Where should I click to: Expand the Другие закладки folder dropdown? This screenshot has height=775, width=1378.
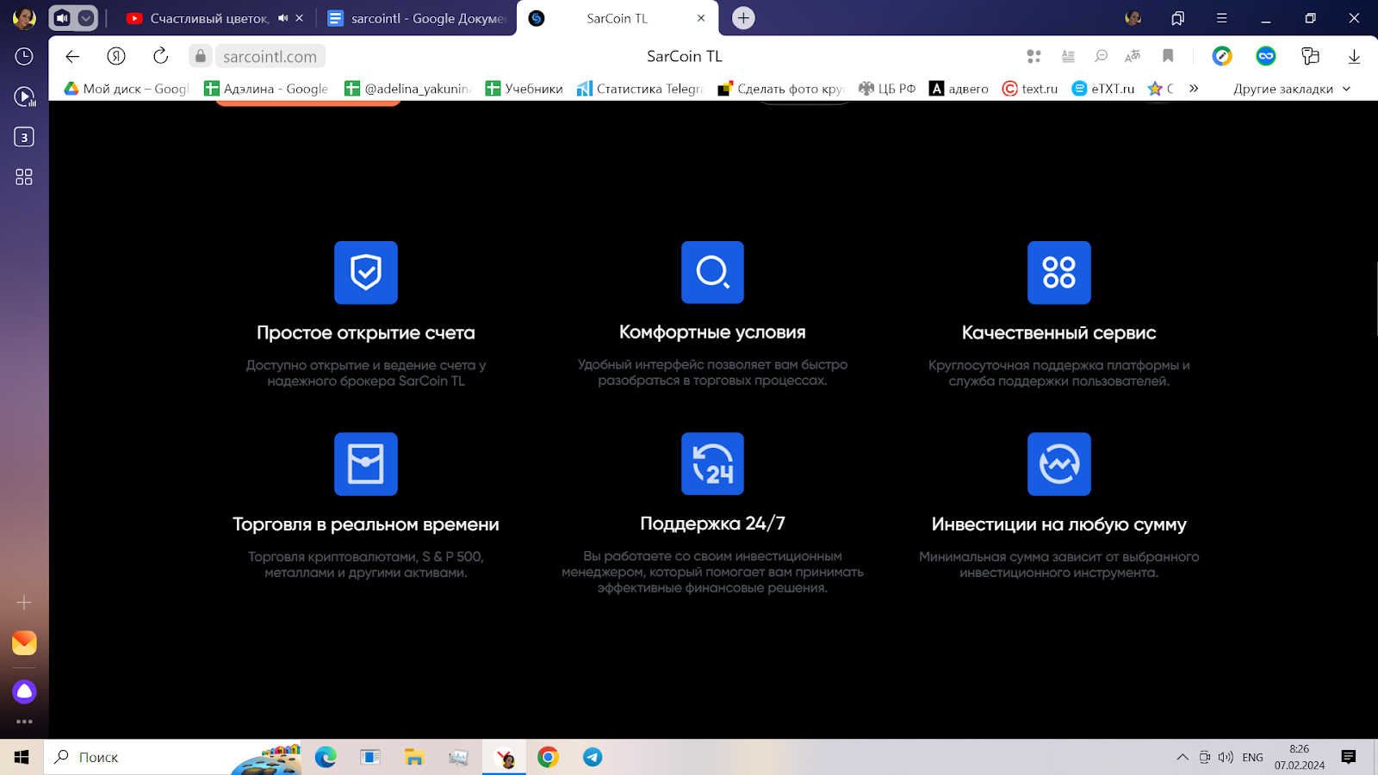pyautogui.click(x=1292, y=89)
